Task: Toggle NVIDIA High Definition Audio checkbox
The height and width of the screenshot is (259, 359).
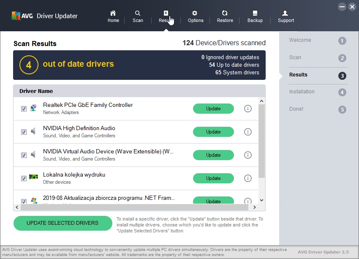Action: pos(24,132)
